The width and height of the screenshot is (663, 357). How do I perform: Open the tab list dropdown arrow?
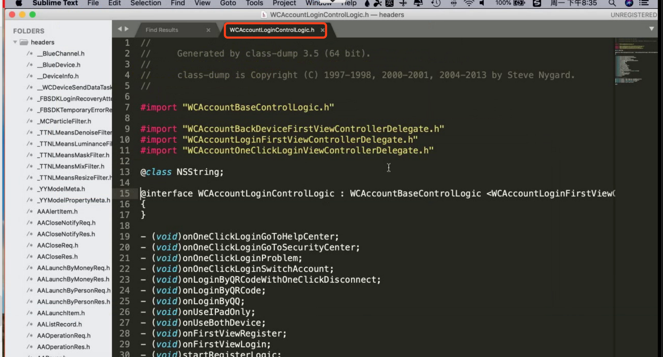click(652, 29)
